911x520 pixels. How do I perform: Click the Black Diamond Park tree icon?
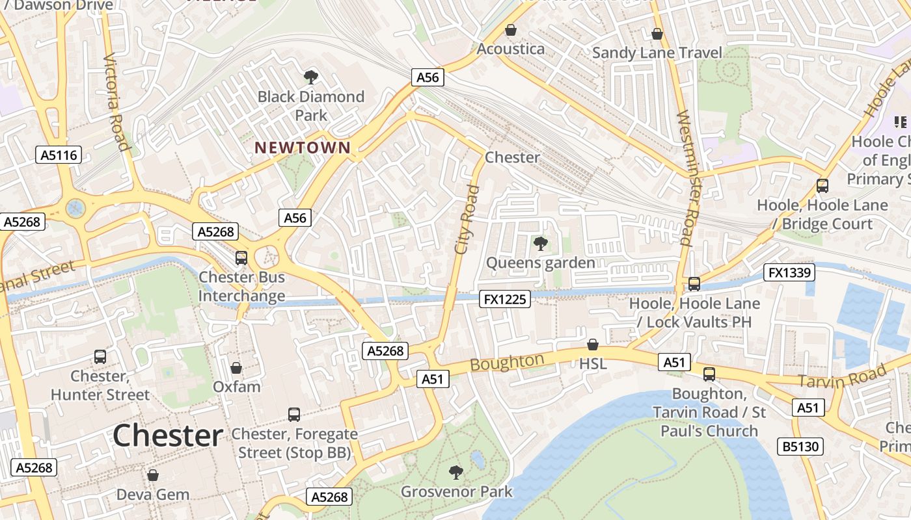pyautogui.click(x=311, y=77)
